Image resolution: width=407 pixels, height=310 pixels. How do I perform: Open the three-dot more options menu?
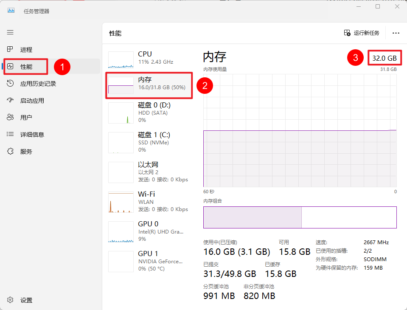tap(396, 33)
